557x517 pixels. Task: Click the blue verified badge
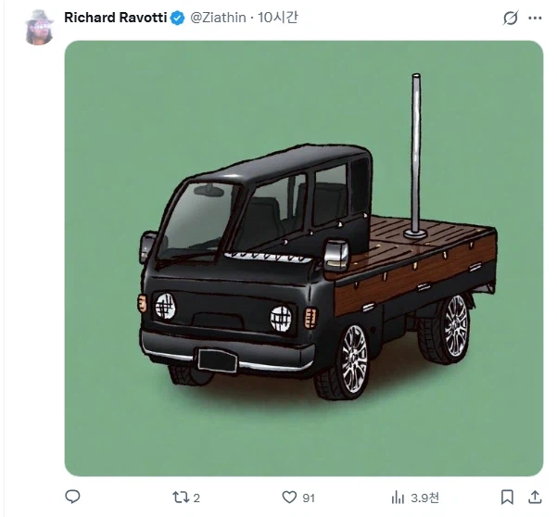click(174, 19)
